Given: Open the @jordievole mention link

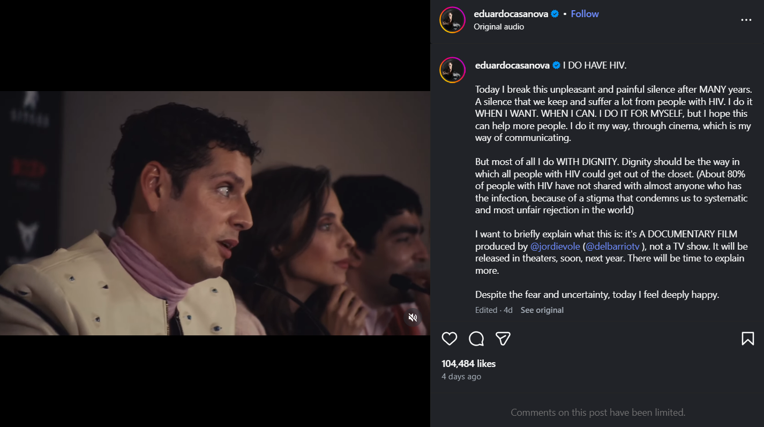Looking at the screenshot, I should coord(555,246).
